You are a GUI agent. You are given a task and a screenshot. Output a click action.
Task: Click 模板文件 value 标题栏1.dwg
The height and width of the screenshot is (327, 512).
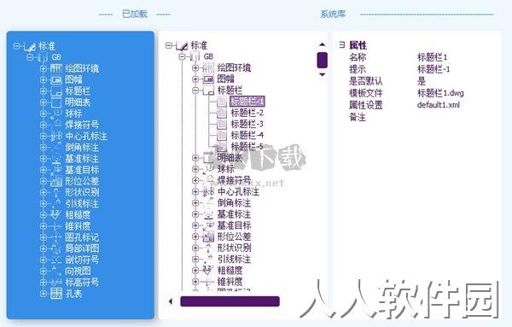440,93
